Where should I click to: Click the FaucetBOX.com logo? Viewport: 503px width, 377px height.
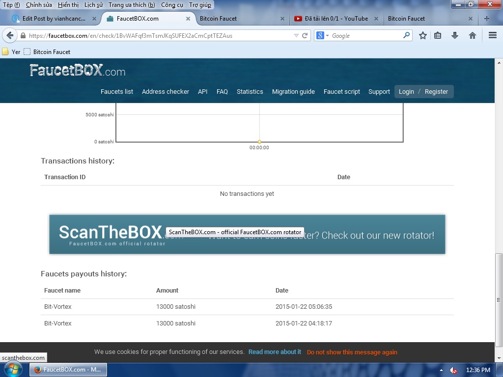(78, 70)
